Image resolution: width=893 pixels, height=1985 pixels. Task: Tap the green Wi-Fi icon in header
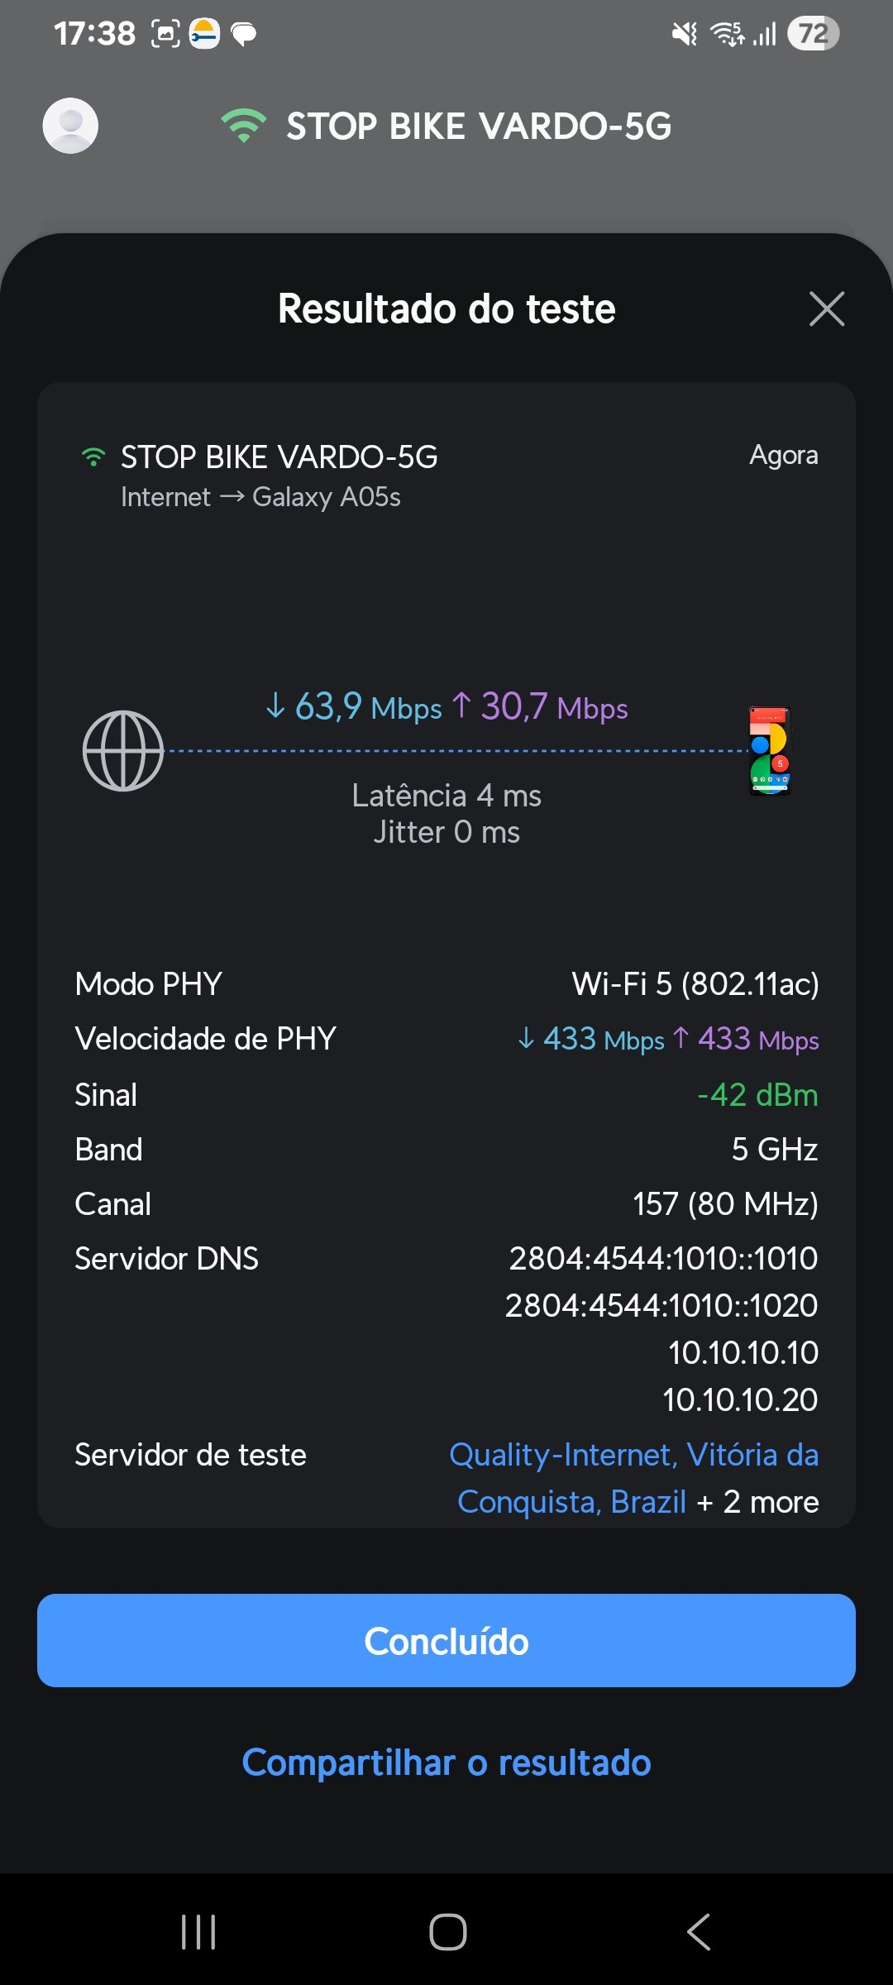[243, 126]
